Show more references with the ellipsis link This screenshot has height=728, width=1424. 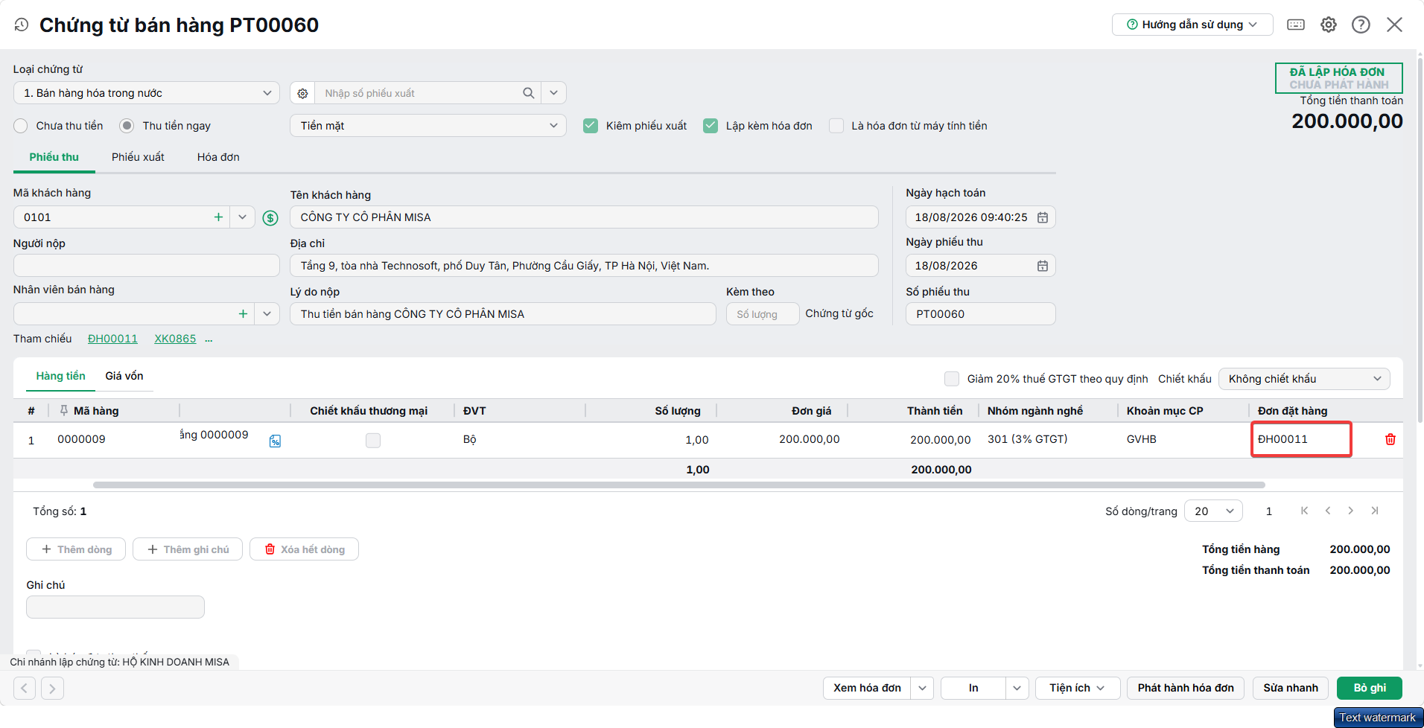(209, 339)
